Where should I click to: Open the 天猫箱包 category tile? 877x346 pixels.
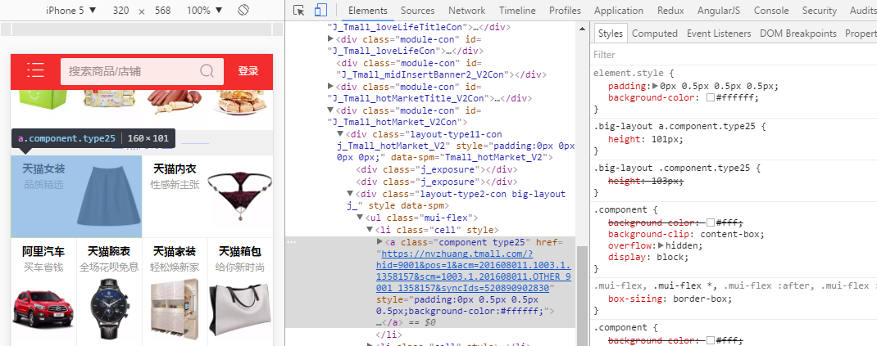click(240, 292)
